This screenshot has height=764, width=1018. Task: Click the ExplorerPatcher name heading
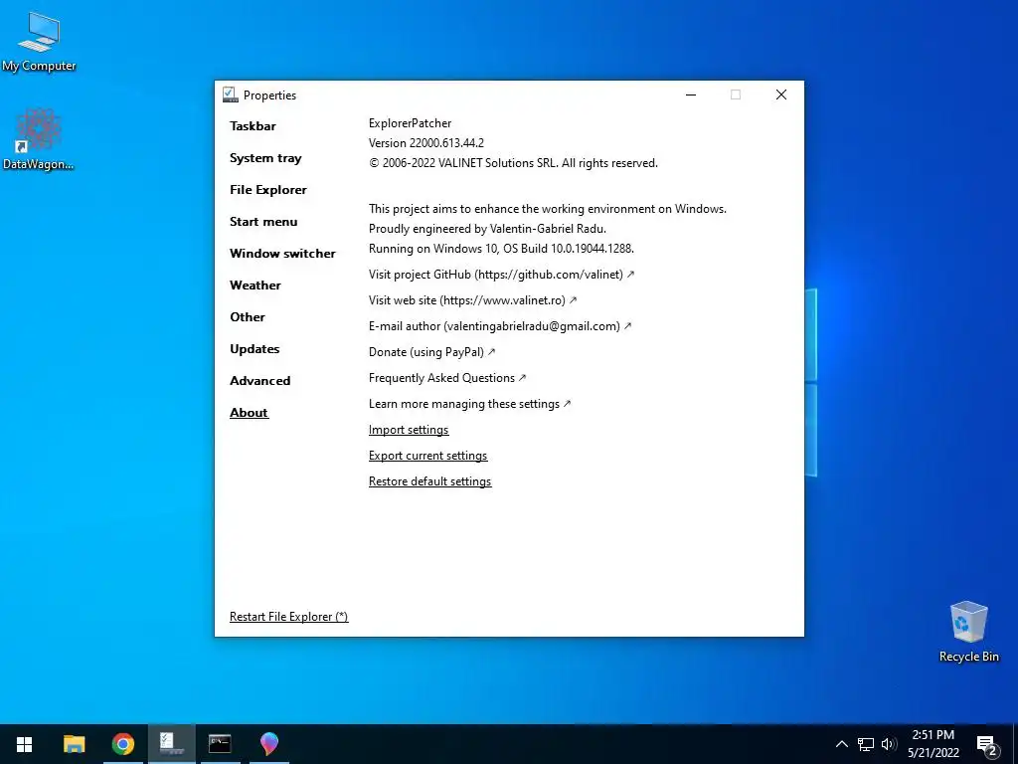point(410,123)
